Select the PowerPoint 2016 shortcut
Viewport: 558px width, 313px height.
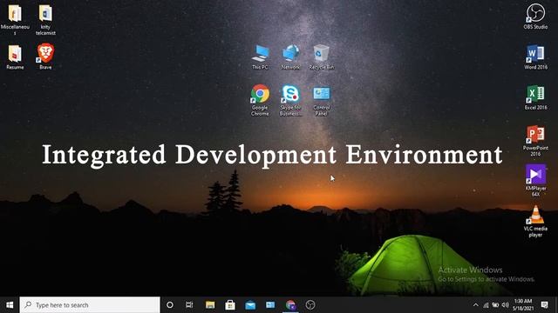(535, 141)
